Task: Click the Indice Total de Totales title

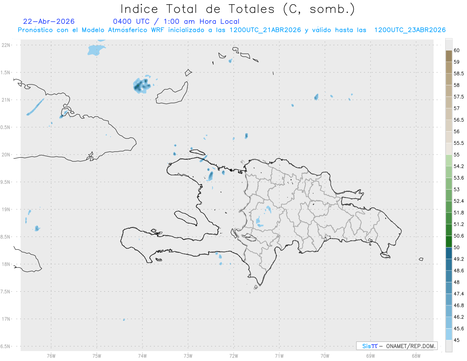Action: pos(237,9)
